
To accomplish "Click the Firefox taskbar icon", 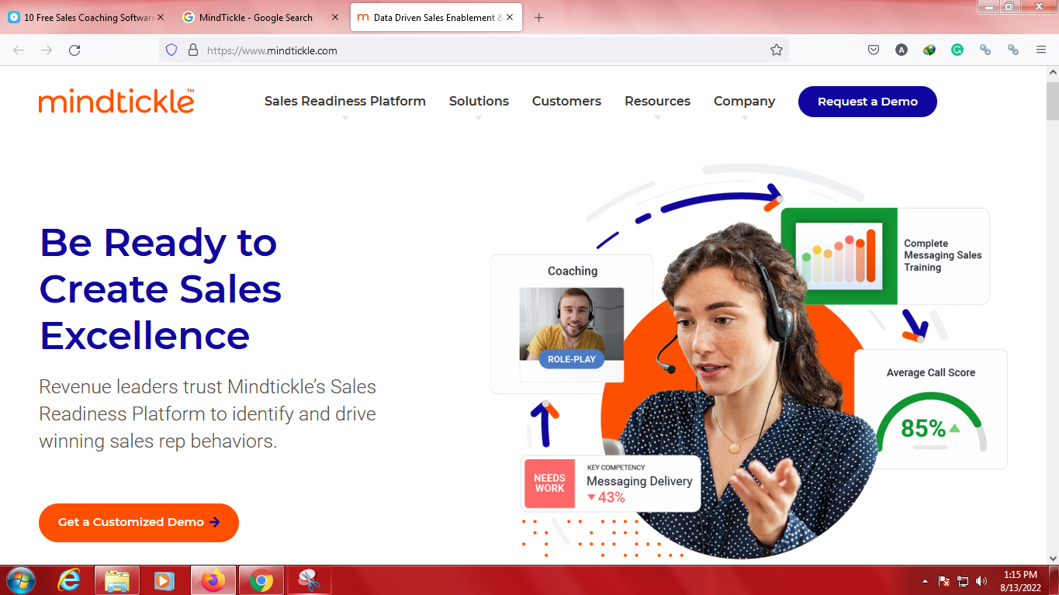I will [213, 580].
